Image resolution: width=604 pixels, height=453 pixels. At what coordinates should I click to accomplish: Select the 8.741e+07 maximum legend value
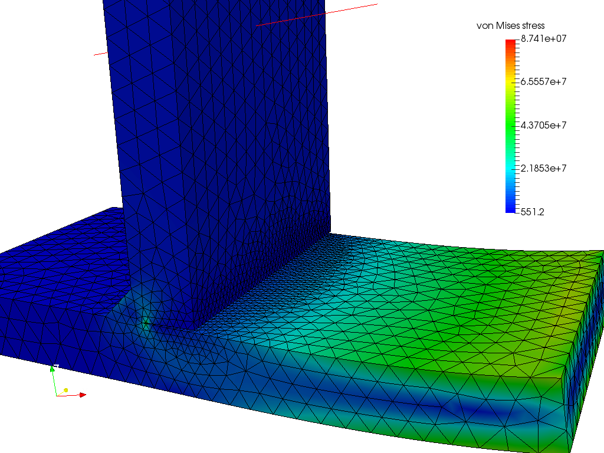[x=543, y=38]
